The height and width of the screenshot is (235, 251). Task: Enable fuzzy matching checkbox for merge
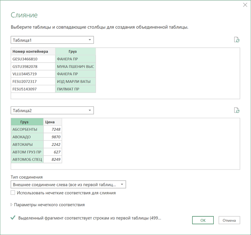tap(13, 193)
